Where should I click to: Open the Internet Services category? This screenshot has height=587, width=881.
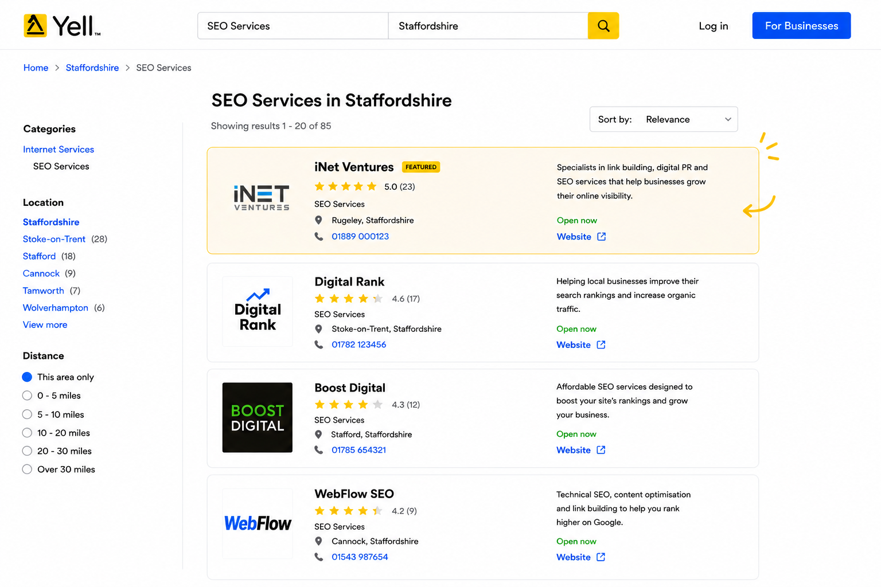[59, 149]
